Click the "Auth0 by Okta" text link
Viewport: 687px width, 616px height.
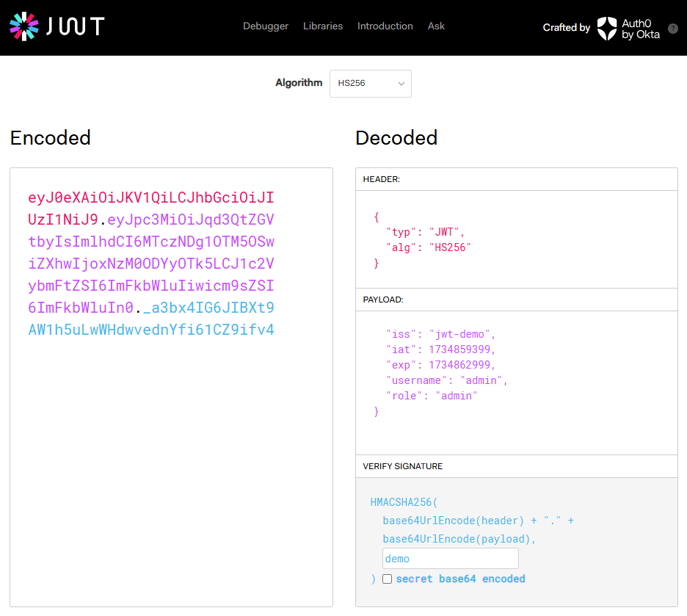point(641,29)
